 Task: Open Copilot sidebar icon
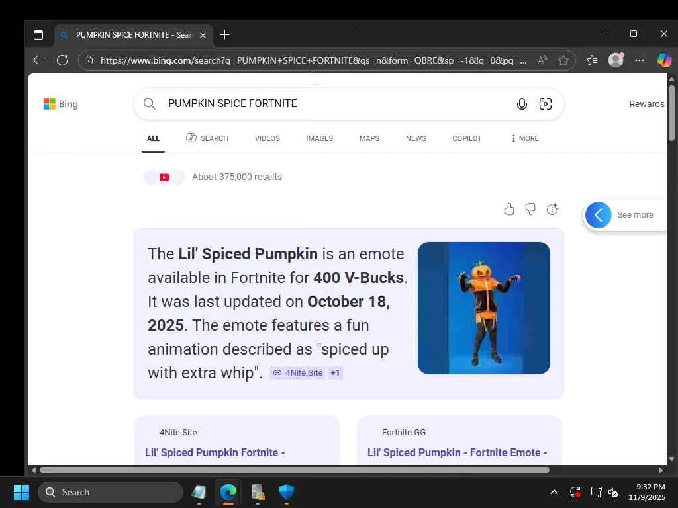click(665, 60)
